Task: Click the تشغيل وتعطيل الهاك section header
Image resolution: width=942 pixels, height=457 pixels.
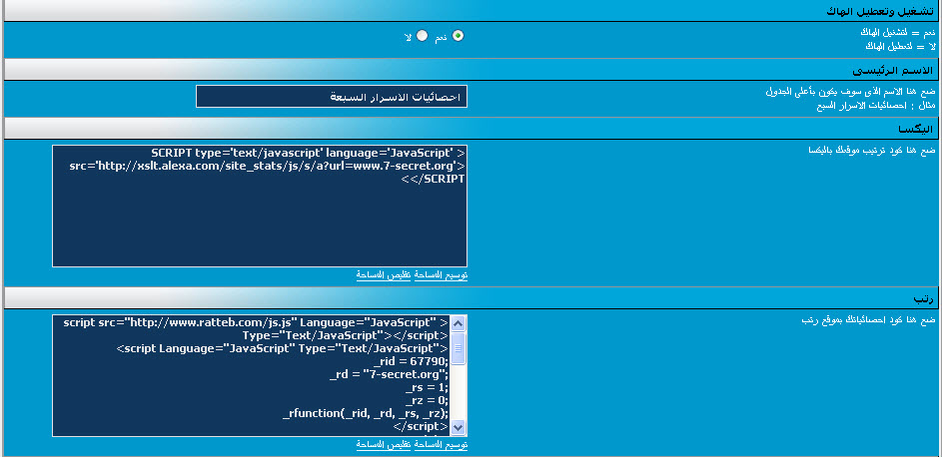Action: coord(869,10)
